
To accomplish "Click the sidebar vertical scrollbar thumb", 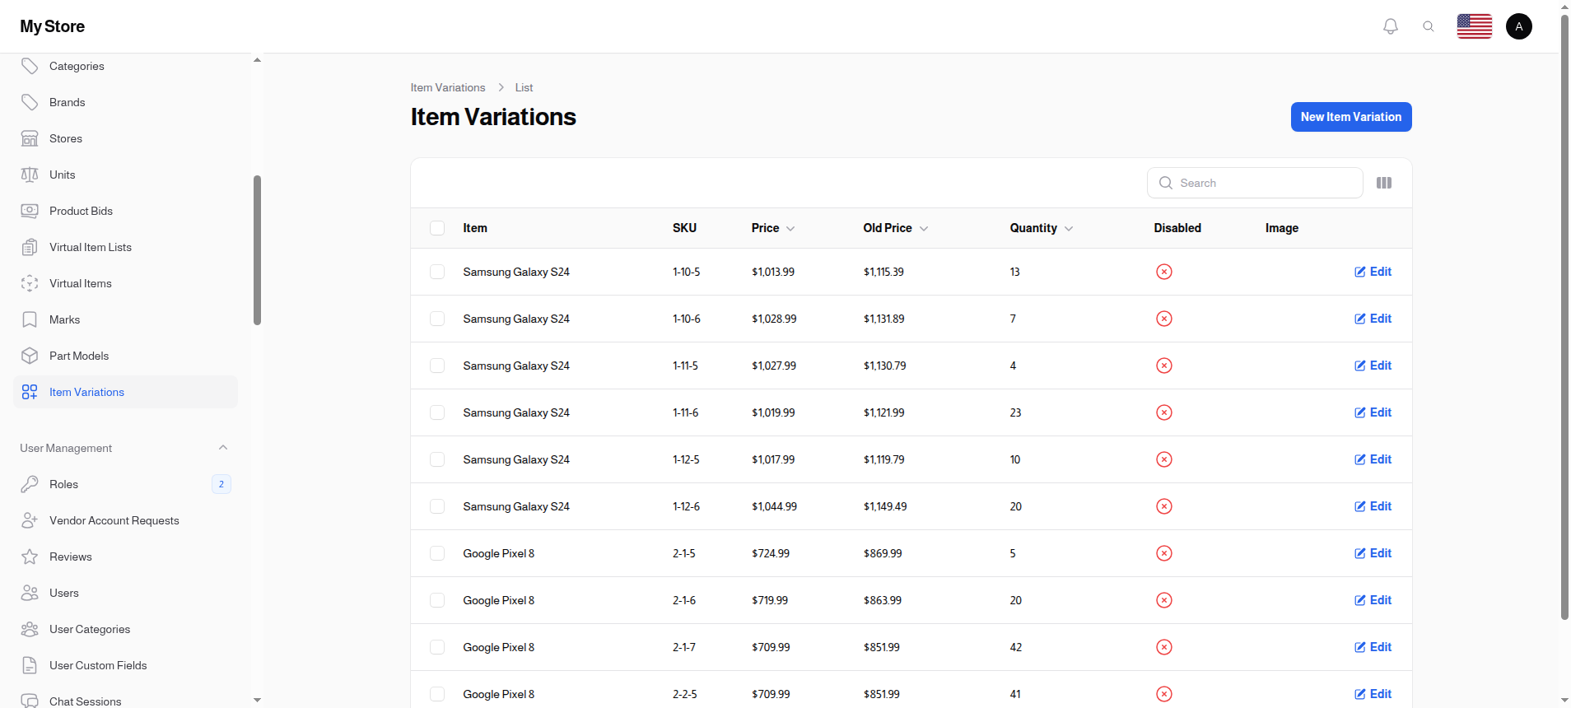I will coord(257,249).
